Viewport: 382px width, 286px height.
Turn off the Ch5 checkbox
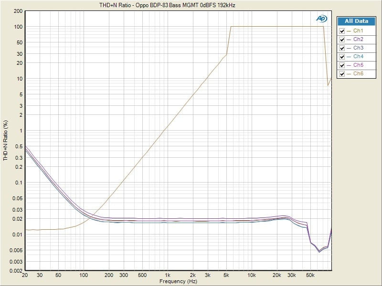pos(342,65)
